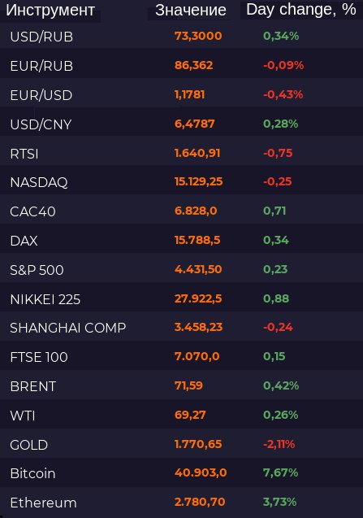Open the Ethereum instrument row
363x518 pixels.
click(x=182, y=503)
